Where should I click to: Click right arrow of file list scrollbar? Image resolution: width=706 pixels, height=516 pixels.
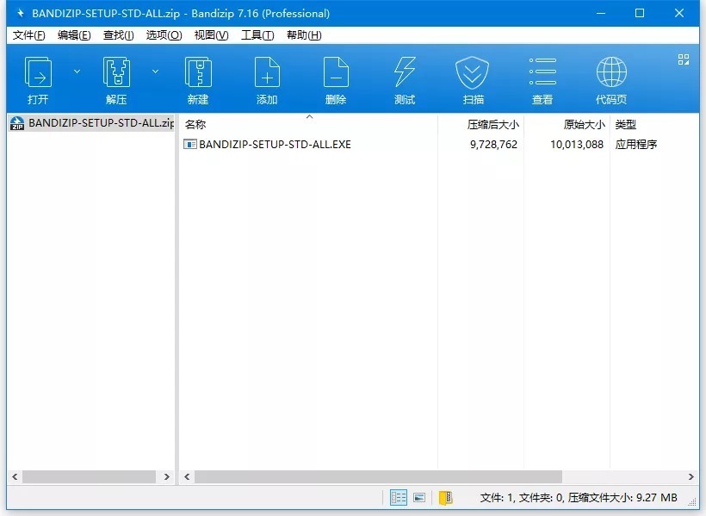[691, 476]
